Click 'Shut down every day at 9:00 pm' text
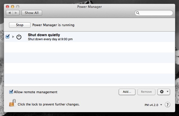Image resolution: width=179 pixels, height=116 pixels. pyautogui.click(x=50, y=39)
